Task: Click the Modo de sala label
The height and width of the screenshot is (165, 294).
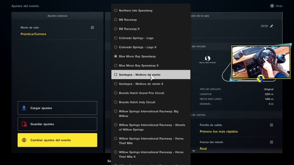Action: click(29, 27)
